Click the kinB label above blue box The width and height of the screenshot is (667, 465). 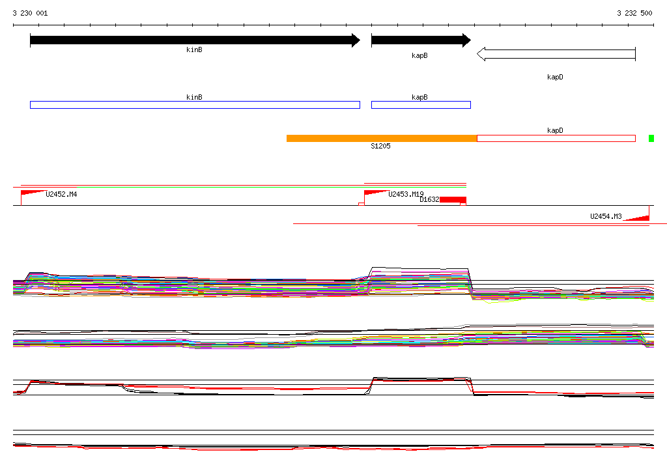click(194, 97)
